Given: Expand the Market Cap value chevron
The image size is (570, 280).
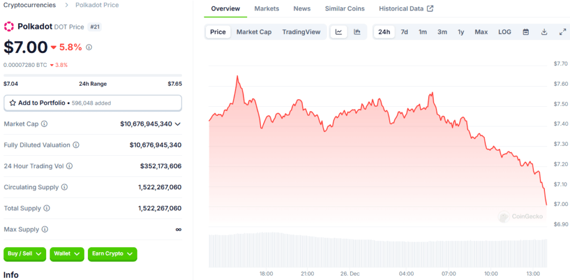Looking at the screenshot, I should 178,124.
